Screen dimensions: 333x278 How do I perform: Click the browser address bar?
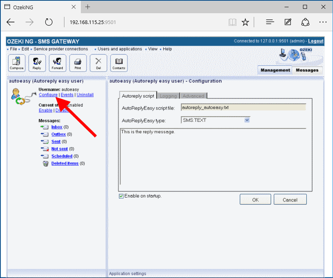147,22
